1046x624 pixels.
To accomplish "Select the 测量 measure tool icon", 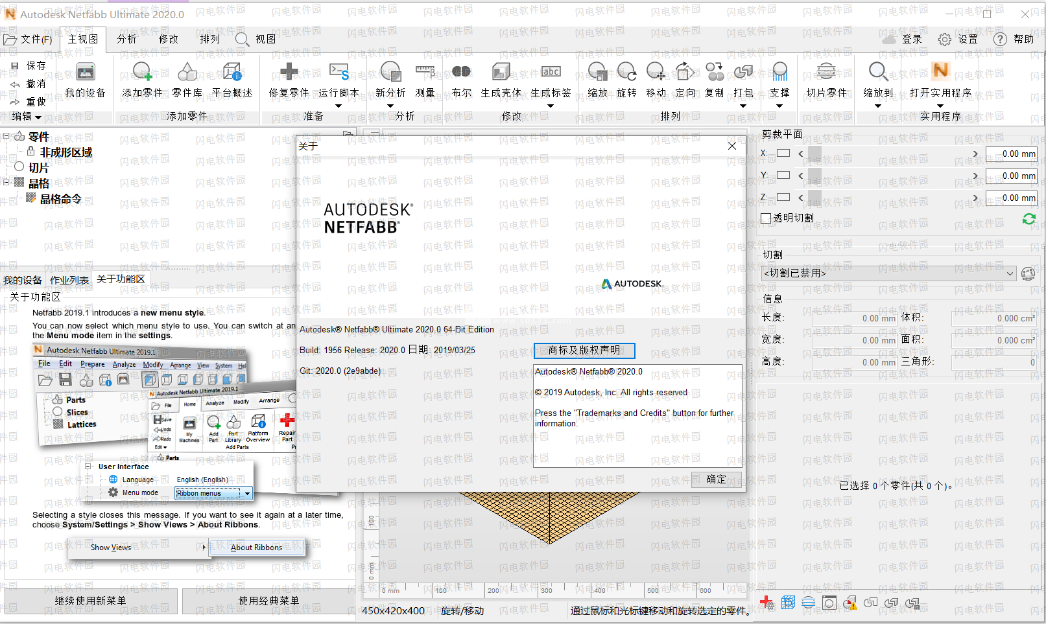I will coord(425,72).
